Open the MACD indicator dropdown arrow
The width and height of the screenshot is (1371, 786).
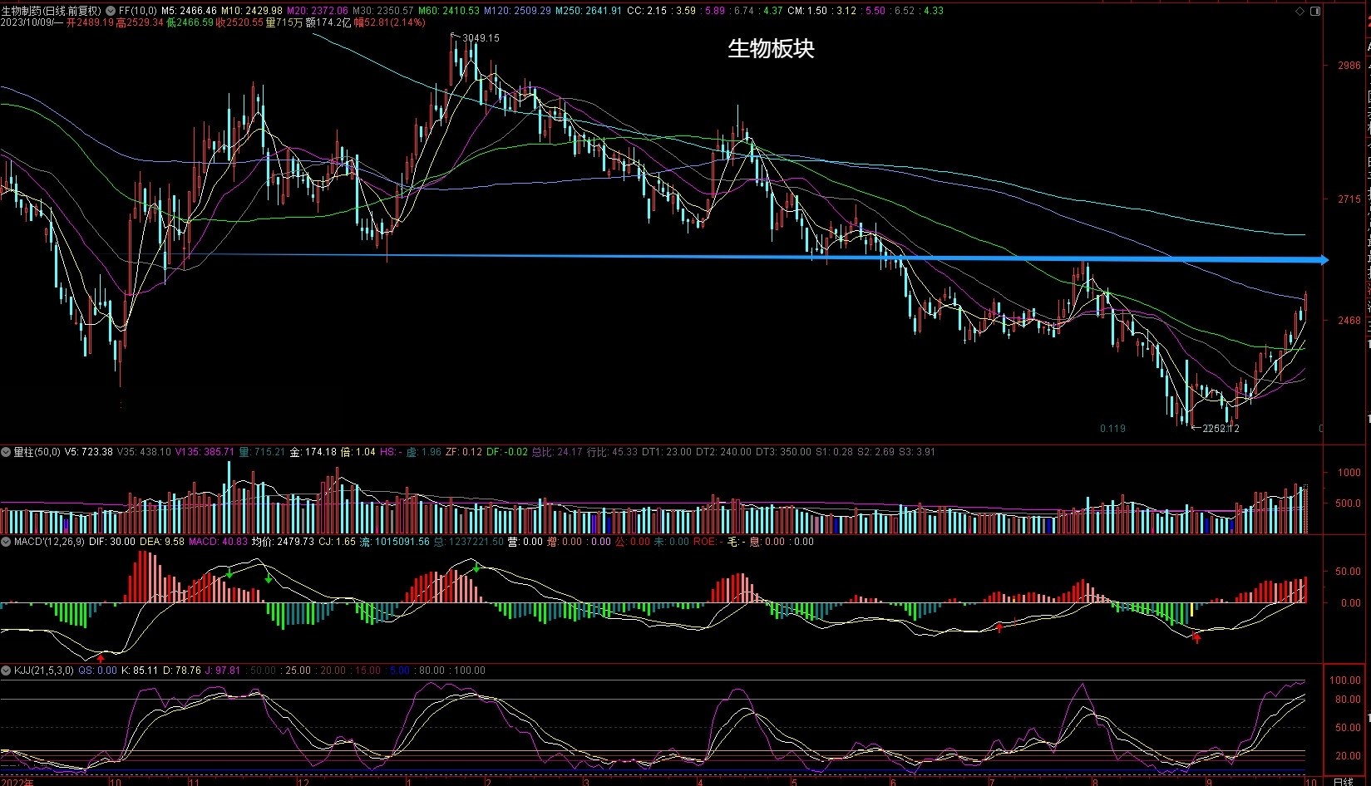[6, 542]
